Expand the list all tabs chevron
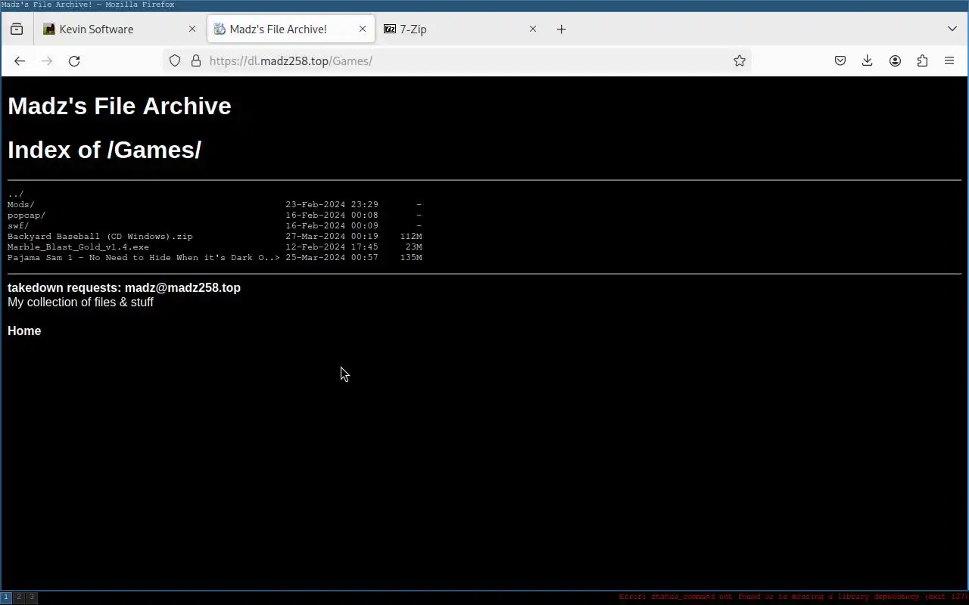This screenshot has width=969, height=605. pyautogui.click(x=952, y=29)
